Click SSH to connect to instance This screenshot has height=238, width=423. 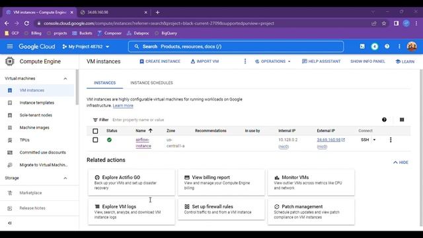(x=365, y=139)
